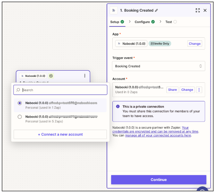Expand the step panel to full screen

click(198, 10)
